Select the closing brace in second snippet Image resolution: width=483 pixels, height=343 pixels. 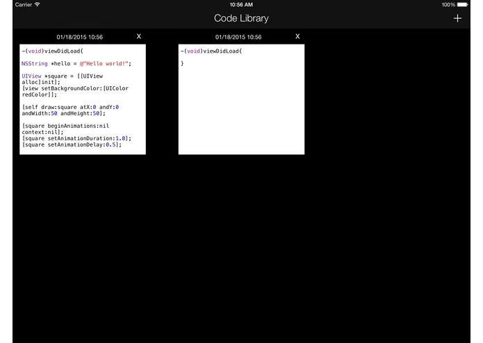pyautogui.click(x=182, y=63)
